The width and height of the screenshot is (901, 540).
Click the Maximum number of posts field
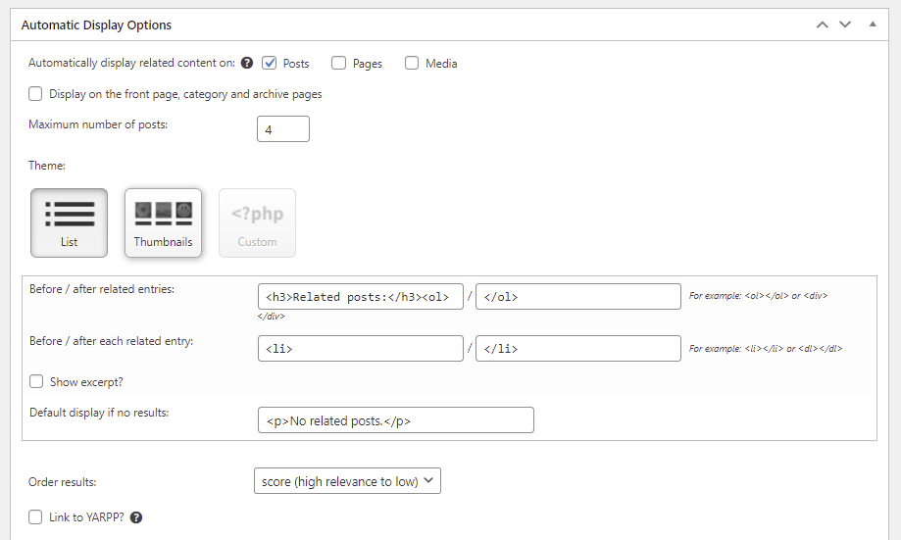coord(283,129)
